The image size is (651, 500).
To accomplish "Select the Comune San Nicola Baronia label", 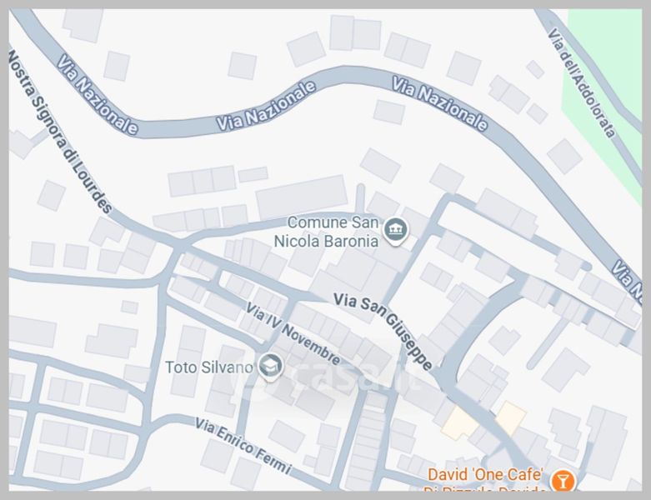I will click(x=327, y=232).
